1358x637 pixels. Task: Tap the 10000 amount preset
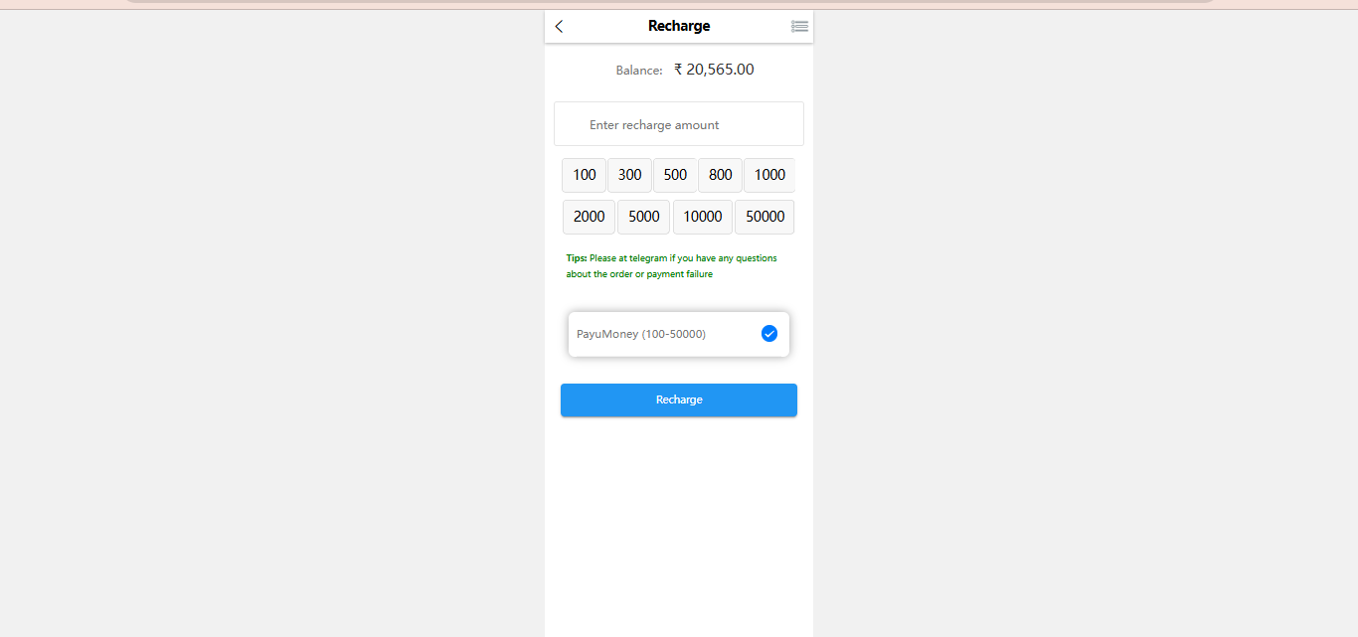click(x=703, y=217)
